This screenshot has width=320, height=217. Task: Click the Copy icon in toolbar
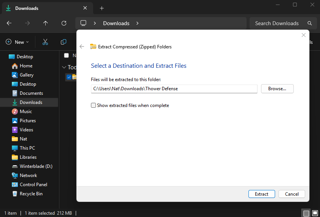tap(64, 42)
